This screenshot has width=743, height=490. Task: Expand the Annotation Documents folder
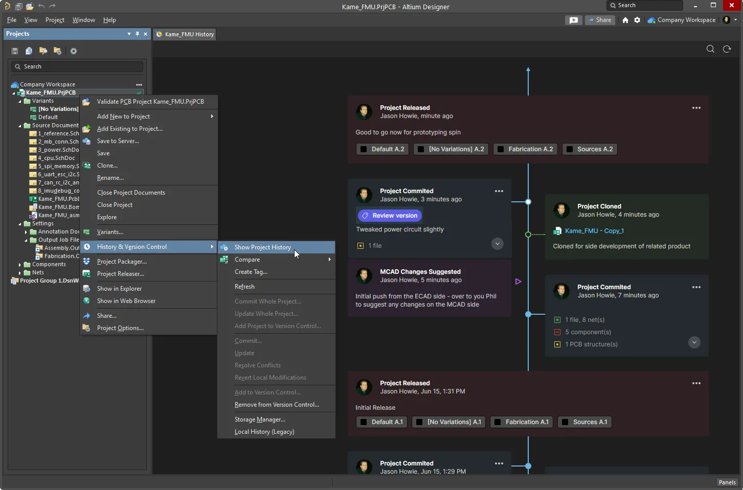26,232
